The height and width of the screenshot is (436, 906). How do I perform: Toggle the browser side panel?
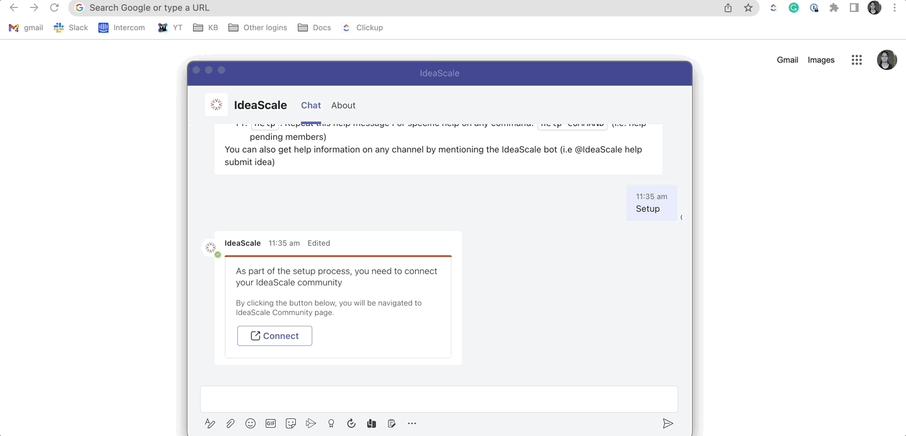point(854,8)
